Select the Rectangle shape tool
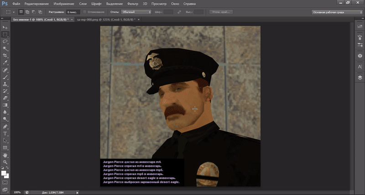The image size is (365, 195). [x=5, y=148]
